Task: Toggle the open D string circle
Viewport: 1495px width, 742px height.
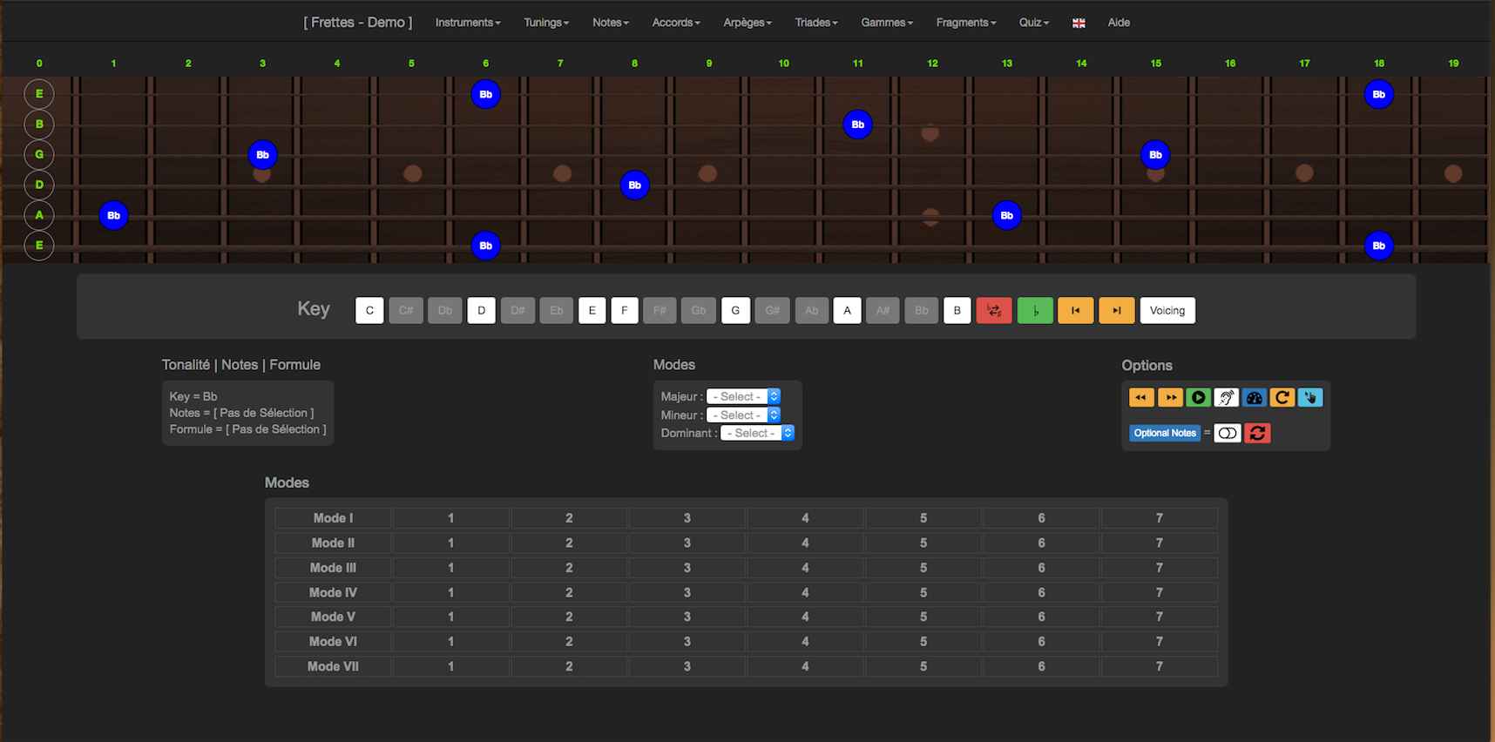Action: (39, 185)
